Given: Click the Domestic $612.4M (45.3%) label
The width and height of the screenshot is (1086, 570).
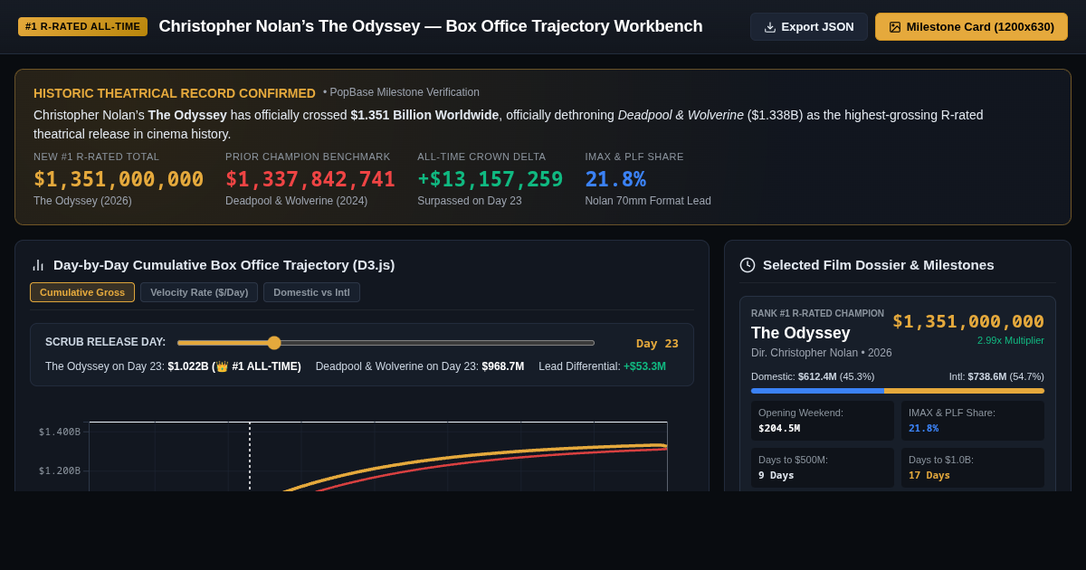Looking at the screenshot, I should (x=813, y=376).
